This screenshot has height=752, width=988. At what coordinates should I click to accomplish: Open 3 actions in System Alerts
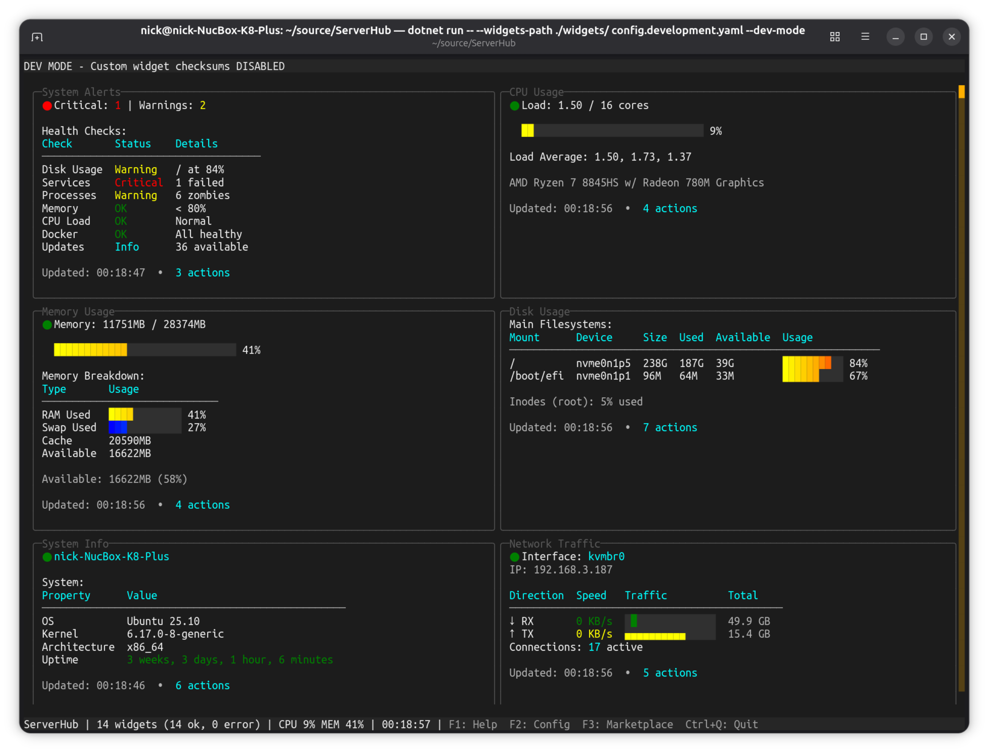tap(202, 273)
